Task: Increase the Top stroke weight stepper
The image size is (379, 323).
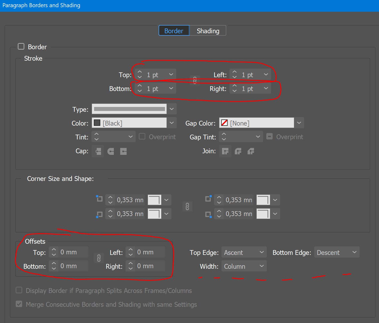Action: tap(140, 72)
